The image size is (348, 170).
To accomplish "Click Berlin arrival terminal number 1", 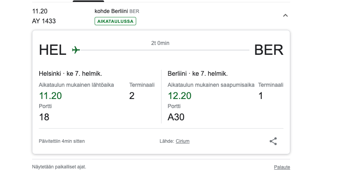I will pyautogui.click(x=261, y=96).
